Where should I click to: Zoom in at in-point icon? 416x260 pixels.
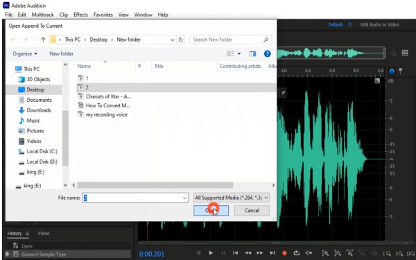click(x=387, y=254)
